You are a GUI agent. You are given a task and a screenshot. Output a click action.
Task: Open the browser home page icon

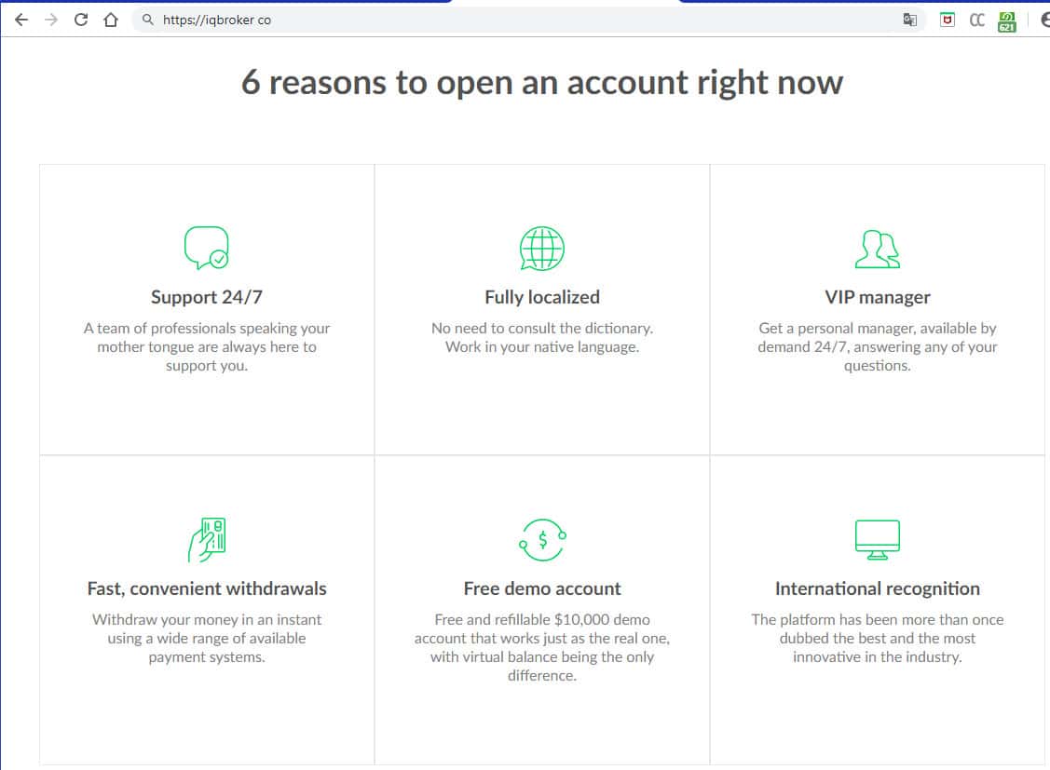pyautogui.click(x=111, y=20)
